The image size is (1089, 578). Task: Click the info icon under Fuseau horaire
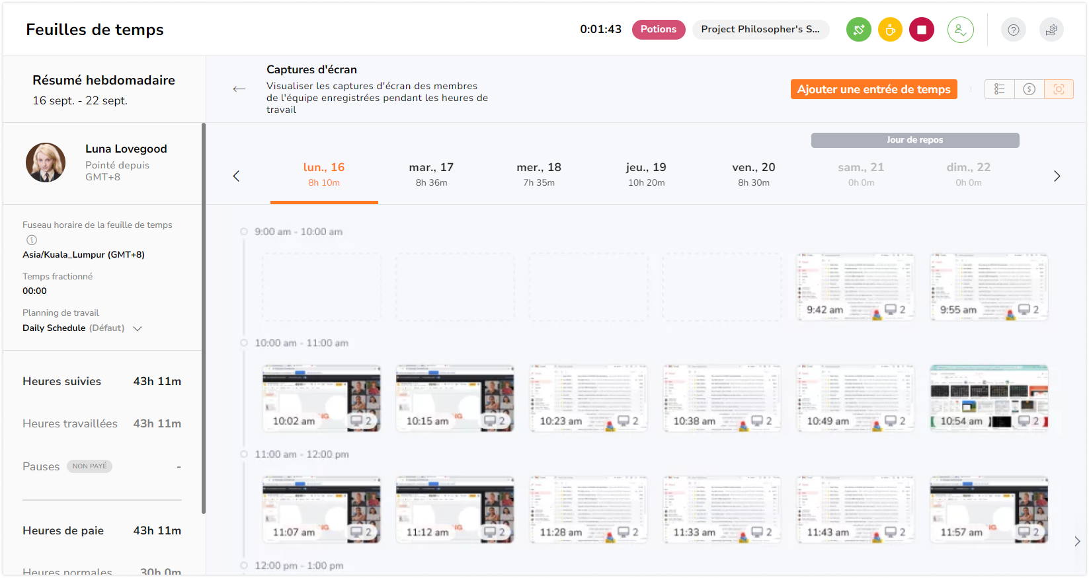pyautogui.click(x=32, y=240)
